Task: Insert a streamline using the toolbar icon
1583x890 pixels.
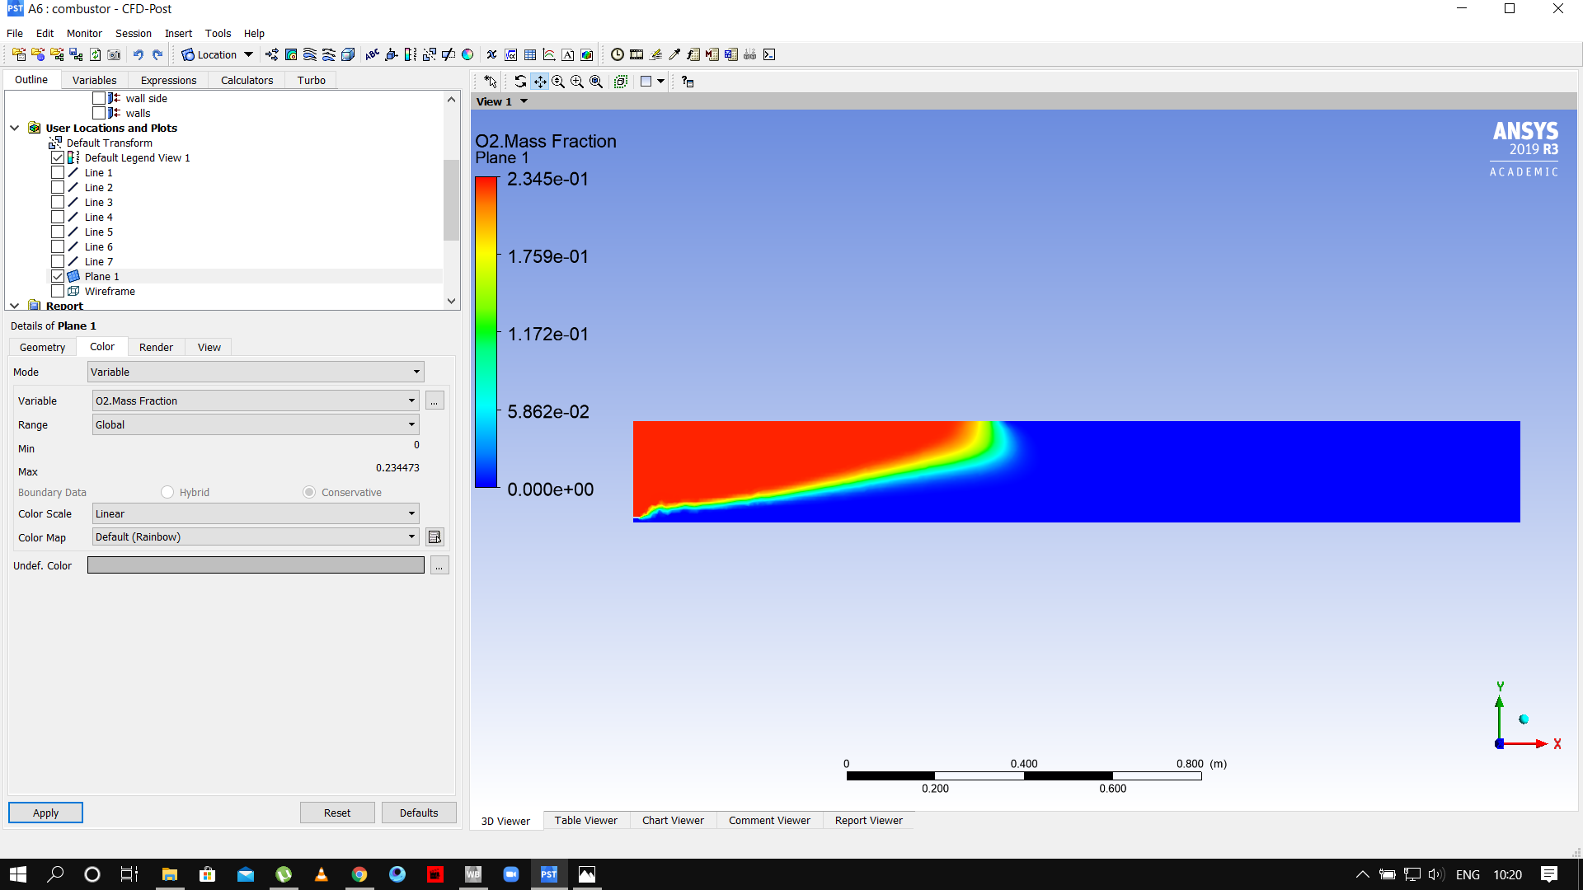Action: coord(308,54)
